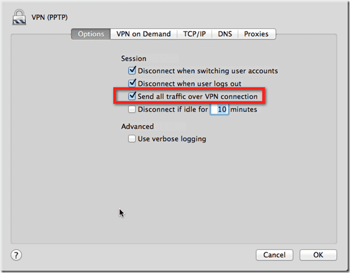Tick the Use verbose logging checkbox
Viewport: 350px width, 273px height.
point(132,139)
